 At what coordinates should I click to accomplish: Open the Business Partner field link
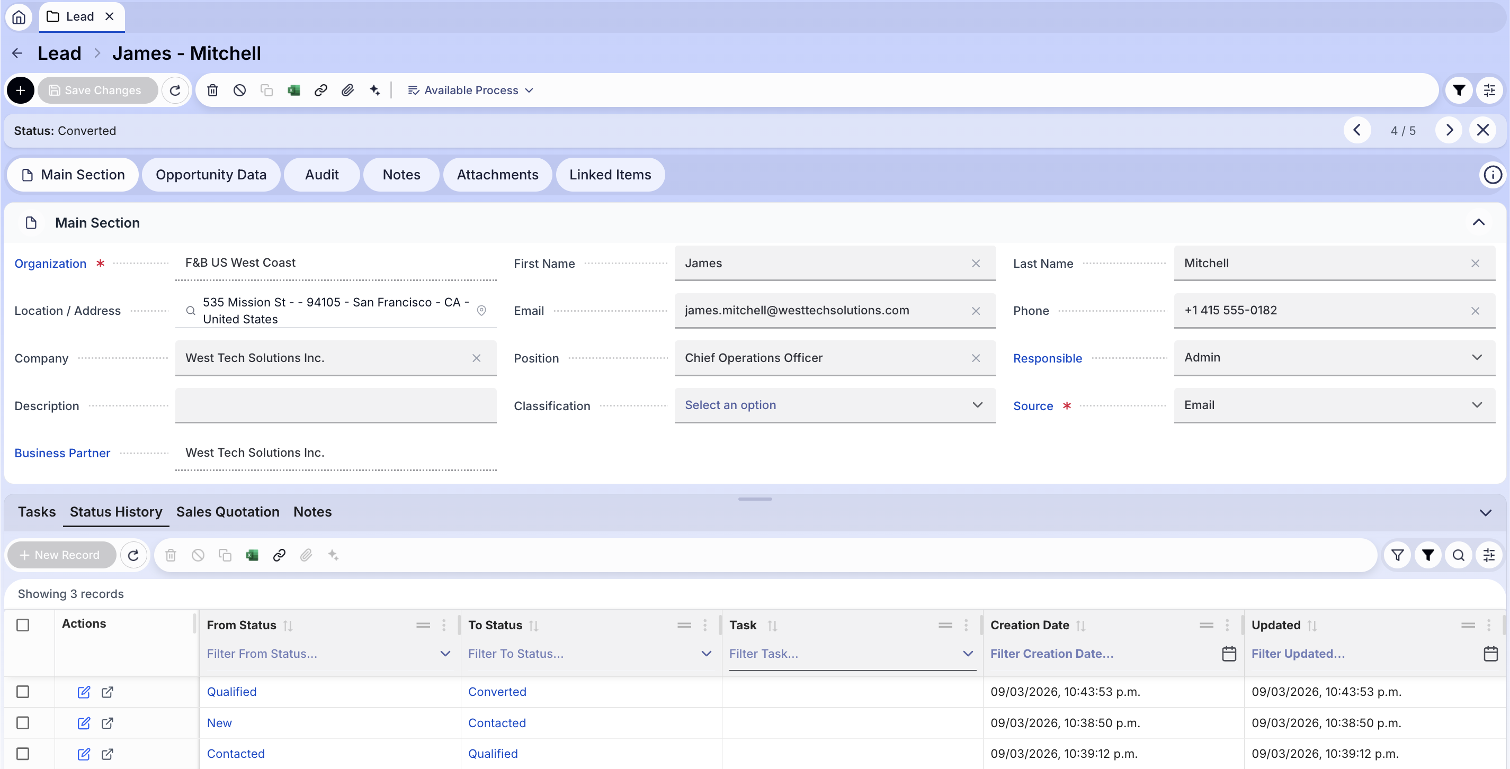(x=62, y=453)
